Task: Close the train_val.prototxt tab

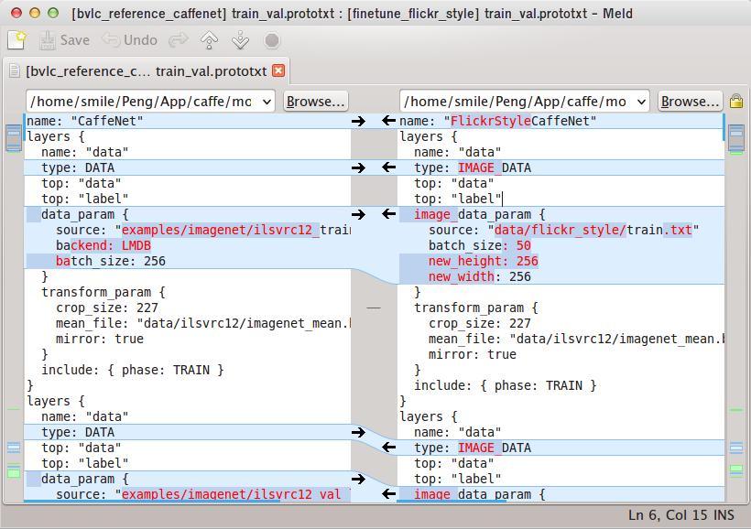Action: click(x=278, y=70)
